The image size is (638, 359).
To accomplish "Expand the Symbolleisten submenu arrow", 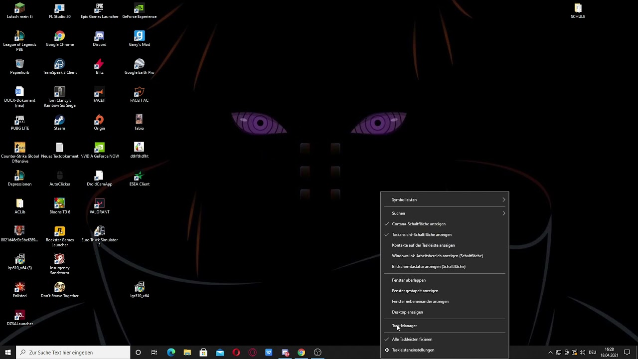I will (x=503, y=200).
